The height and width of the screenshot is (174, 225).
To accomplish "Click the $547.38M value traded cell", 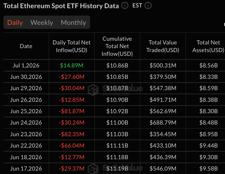I will (x=163, y=88).
